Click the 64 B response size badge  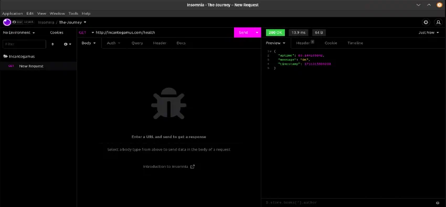tap(319, 32)
